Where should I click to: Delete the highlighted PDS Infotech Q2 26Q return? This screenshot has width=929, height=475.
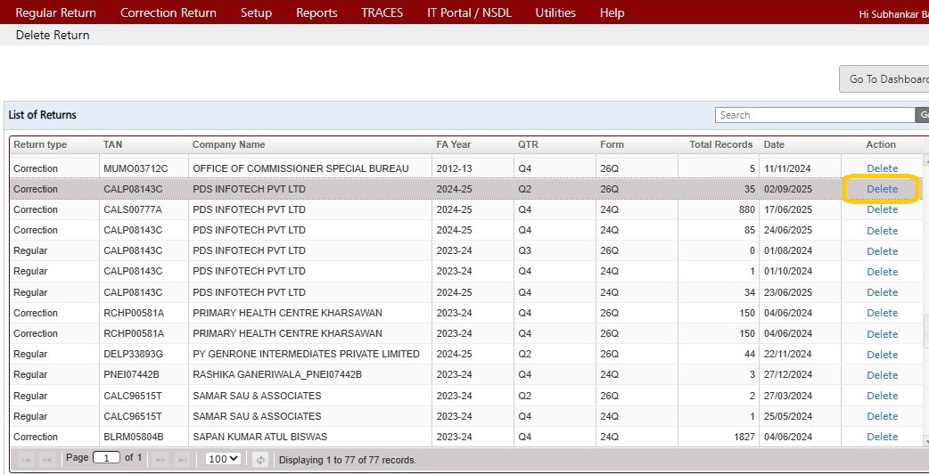(x=882, y=189)
